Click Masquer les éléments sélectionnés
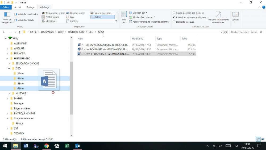This screenshot has height=150, width=266. 218,17
